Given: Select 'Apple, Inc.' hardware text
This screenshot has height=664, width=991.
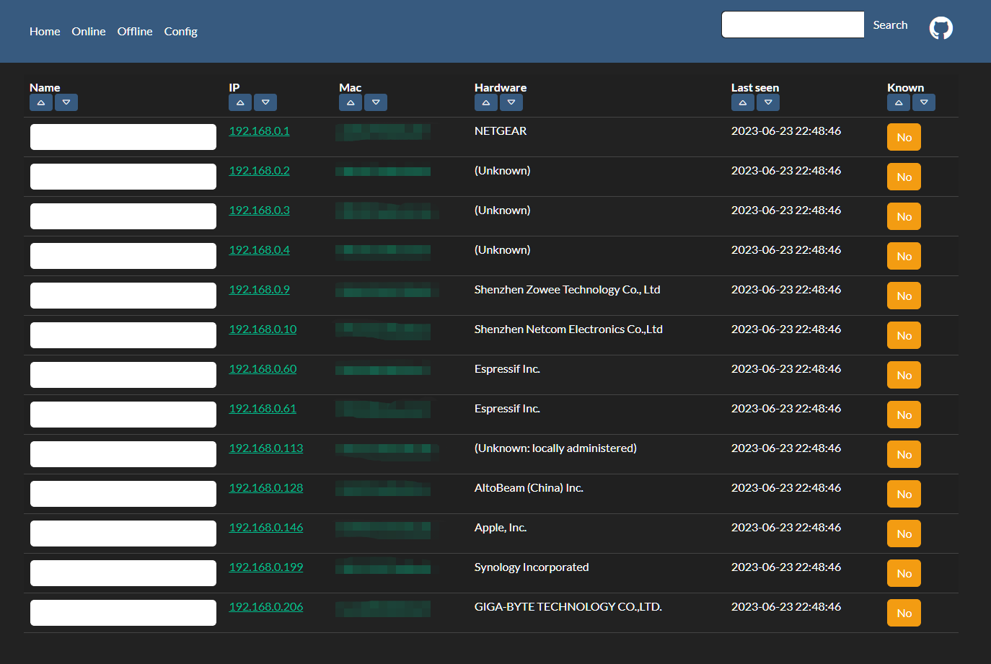Looking at the screenshot, I should pos(501,528).
